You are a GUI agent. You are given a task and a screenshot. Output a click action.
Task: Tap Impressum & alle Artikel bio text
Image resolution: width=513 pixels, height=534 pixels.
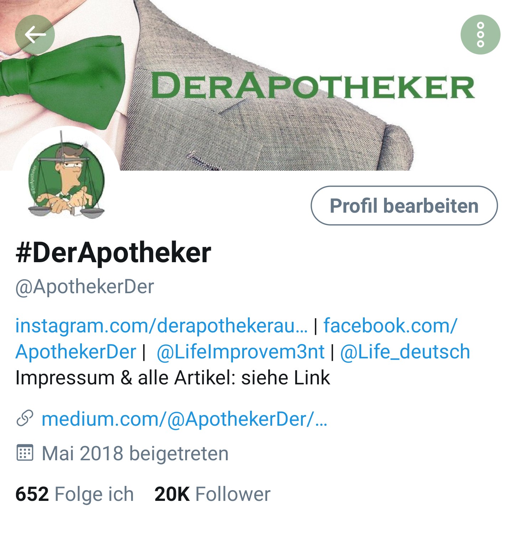point(173,378)
